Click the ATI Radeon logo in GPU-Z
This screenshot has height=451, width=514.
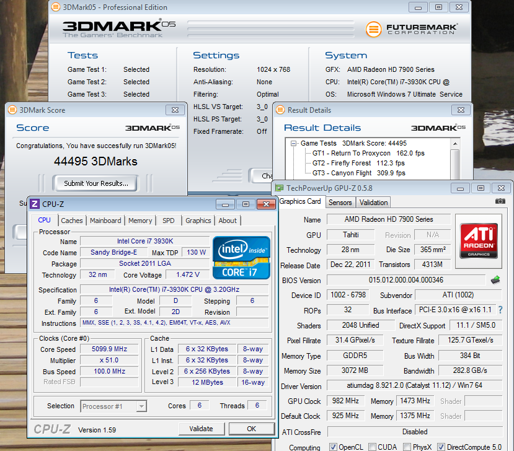pos(479,241)
